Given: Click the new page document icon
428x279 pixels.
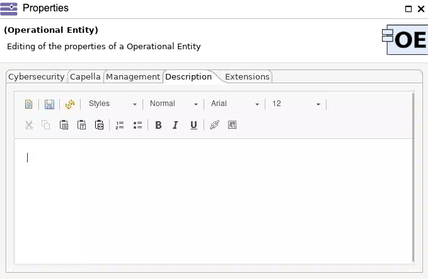Looking at the screenshot, I should [28, 104].
